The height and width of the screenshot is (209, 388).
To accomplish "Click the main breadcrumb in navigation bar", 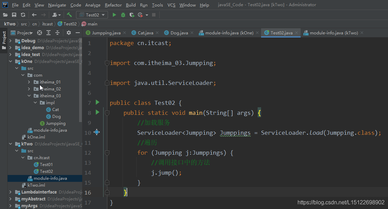I will (92, 24).
